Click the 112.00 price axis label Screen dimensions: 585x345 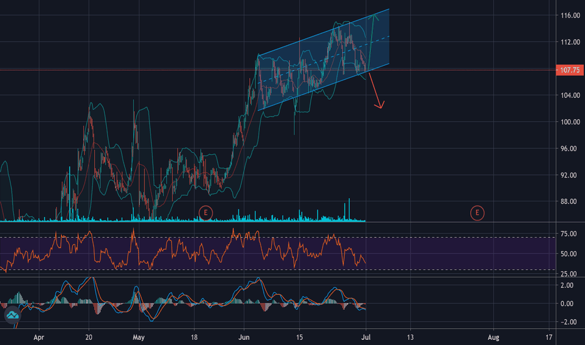point(570,42)
